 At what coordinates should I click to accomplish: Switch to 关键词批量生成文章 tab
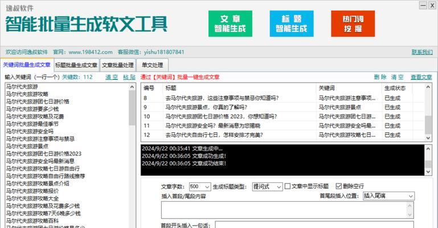coord(27,65)
